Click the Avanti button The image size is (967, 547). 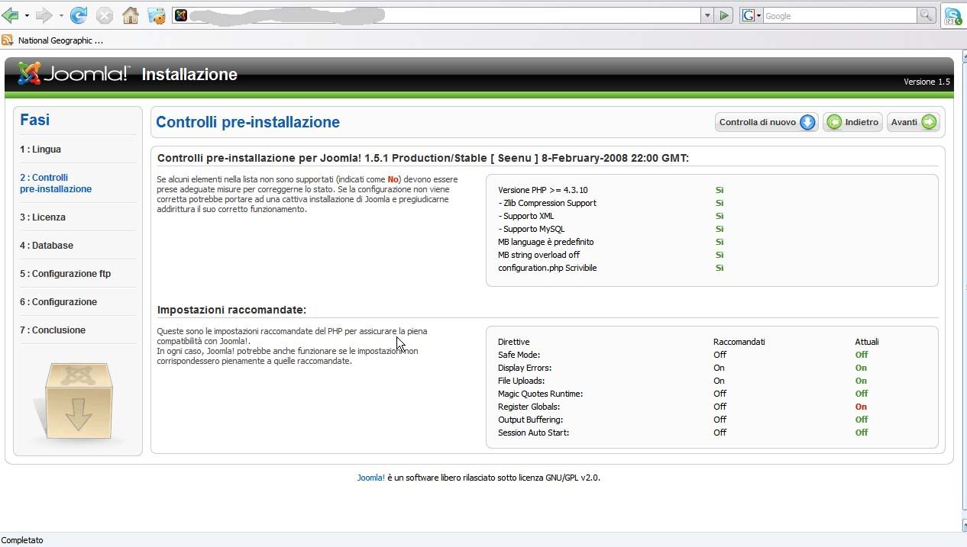pyautogui.click(x=913, y=122)
